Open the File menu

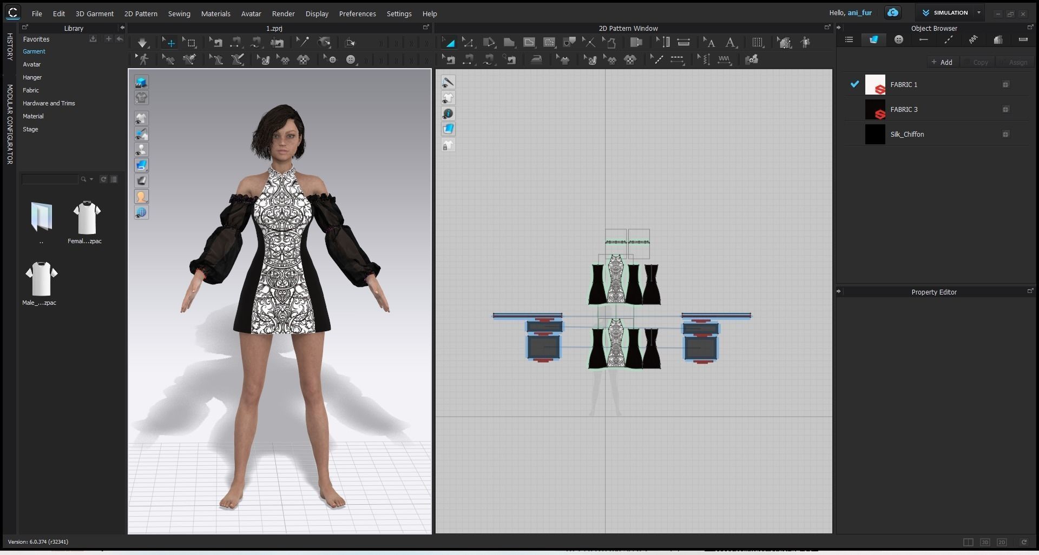tap(37, 14)
